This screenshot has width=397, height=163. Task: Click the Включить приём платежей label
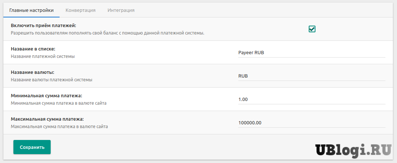[x=44, y=26]
